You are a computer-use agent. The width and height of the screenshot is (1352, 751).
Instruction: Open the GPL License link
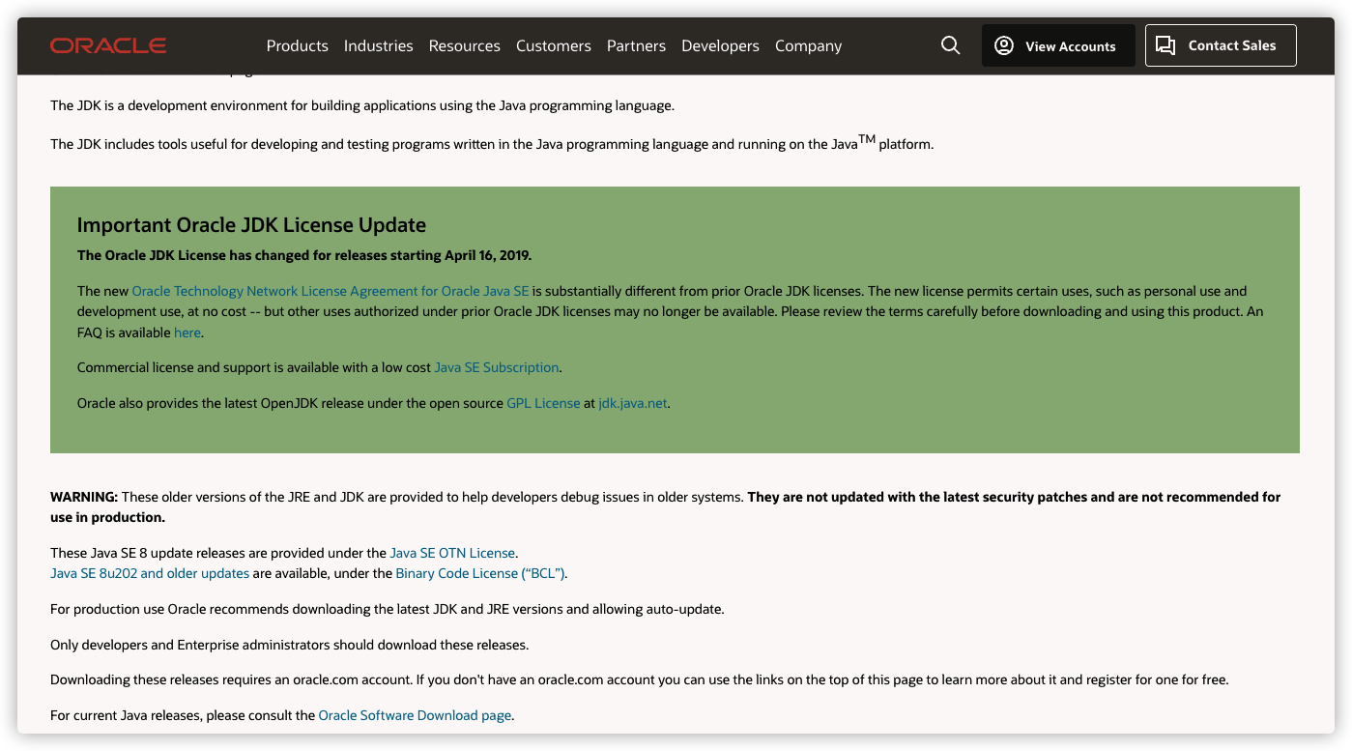coord(543,403)
